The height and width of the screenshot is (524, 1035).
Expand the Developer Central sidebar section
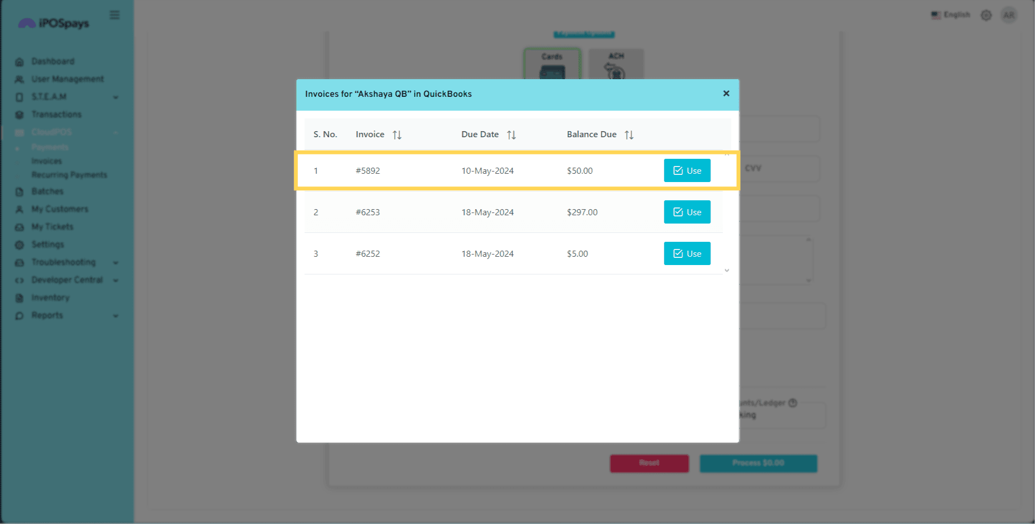pyautogui.click(x=66, y=280)
